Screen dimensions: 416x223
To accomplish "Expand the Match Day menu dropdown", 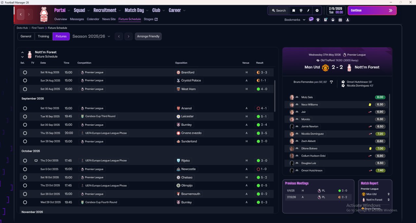I will pyautogui.click(x=147, y=11).
